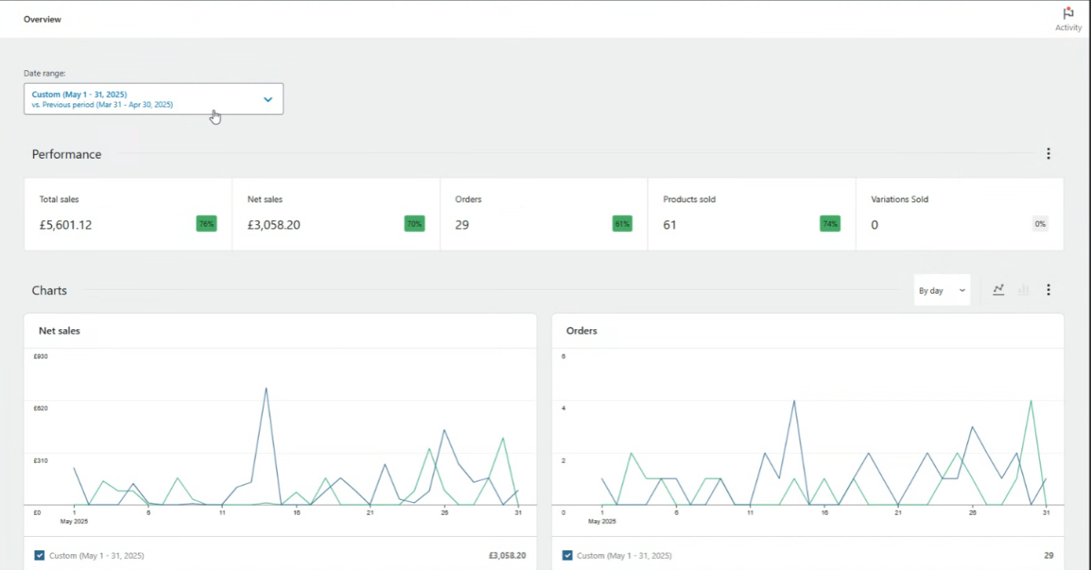The width and height of the screenshot is (1091, 570).
Task: Click the peak in Net sales chart
Action: (267, 388)
